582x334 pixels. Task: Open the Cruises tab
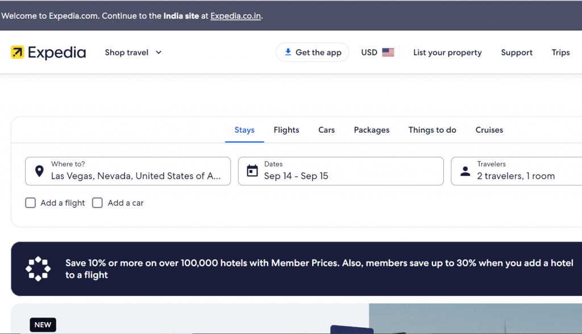489,130
